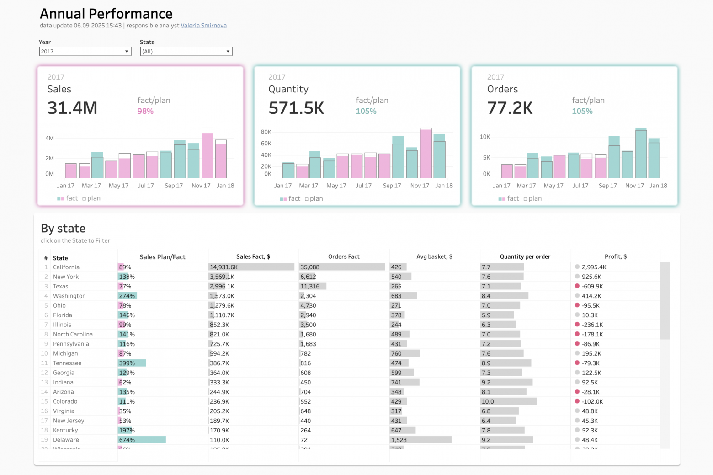Click the Orders KPI card
Screen dimensions: 713x475
click(575, 136)
